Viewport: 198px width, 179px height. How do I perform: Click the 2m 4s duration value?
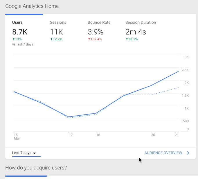[x=136, y=32]
